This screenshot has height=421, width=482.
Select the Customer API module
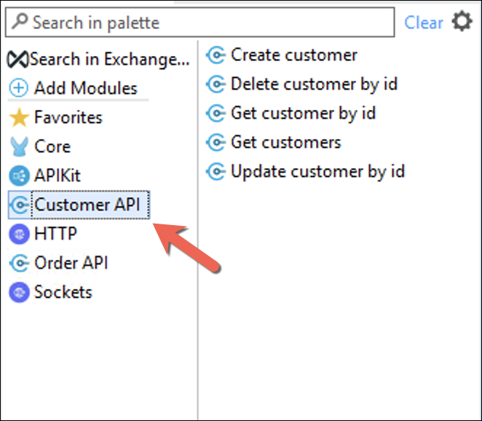[x=79, y=205]
